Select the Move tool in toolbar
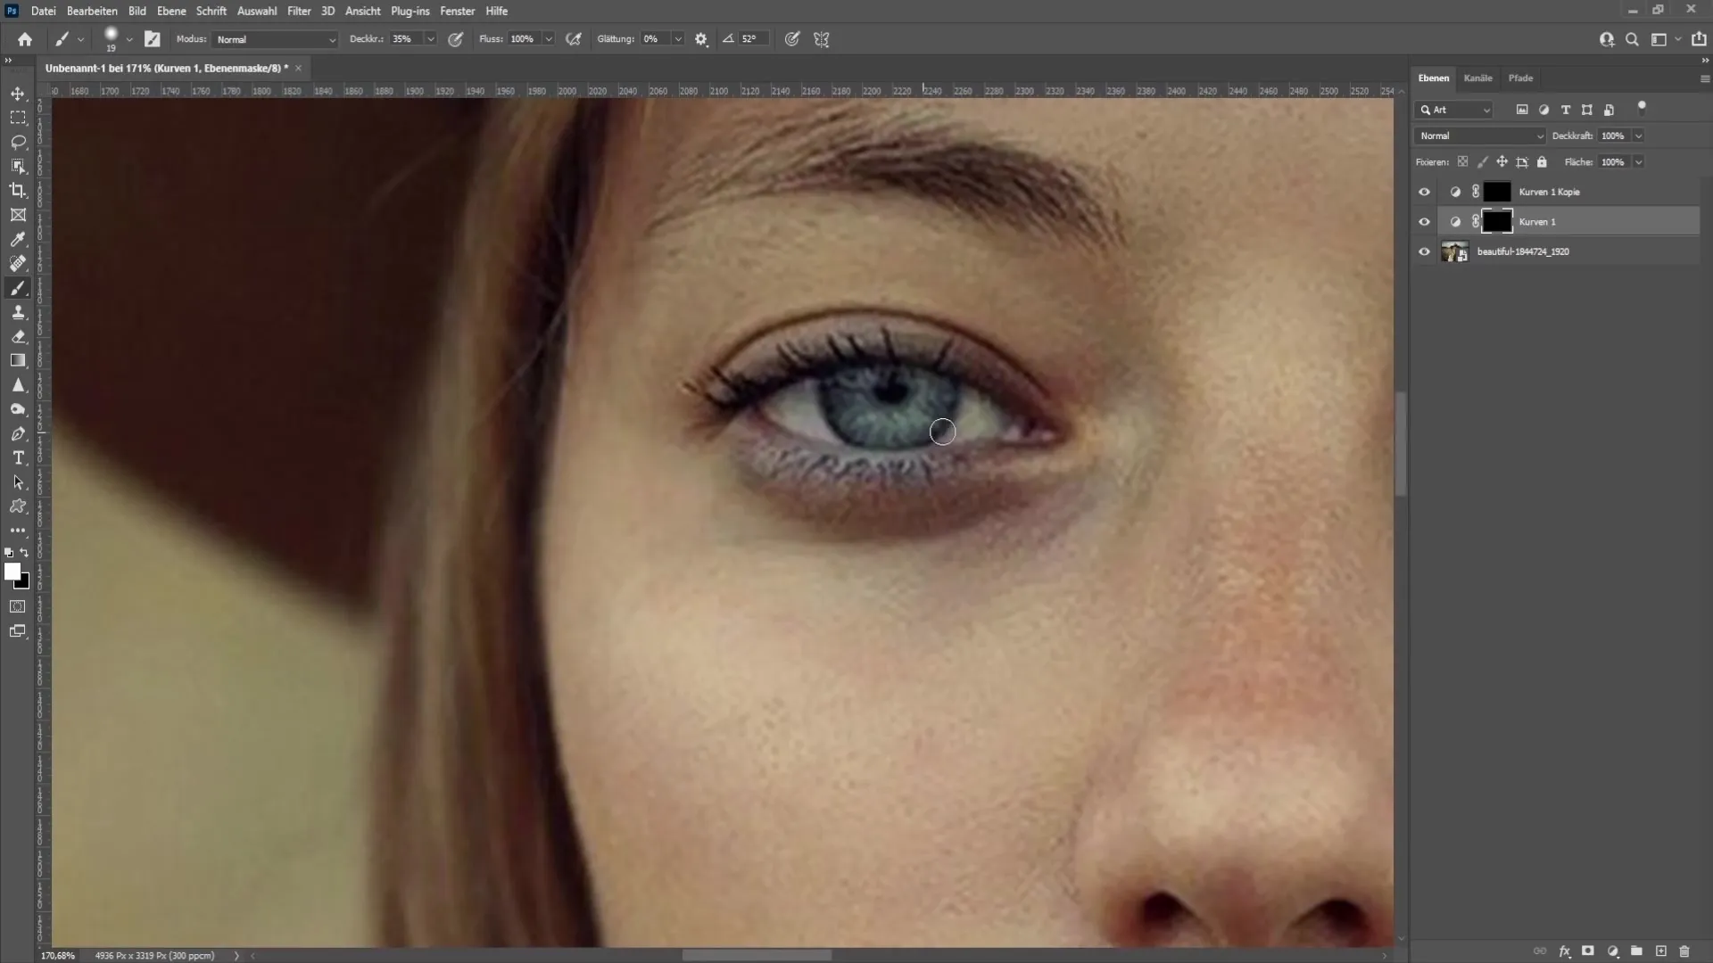 coord(18,92)
